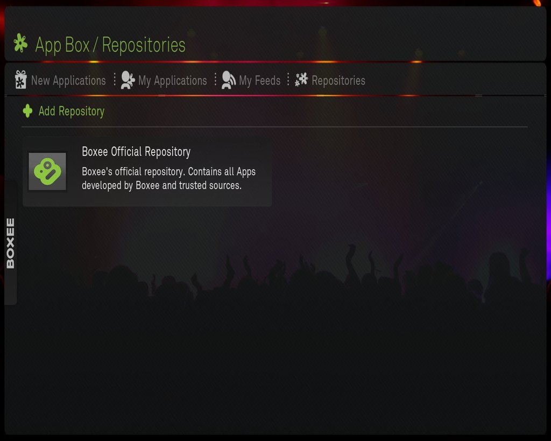The width and height of the screenshot is (551, 441).
Task: Go to the My Feeds tab
Action: tap(260, 81)
